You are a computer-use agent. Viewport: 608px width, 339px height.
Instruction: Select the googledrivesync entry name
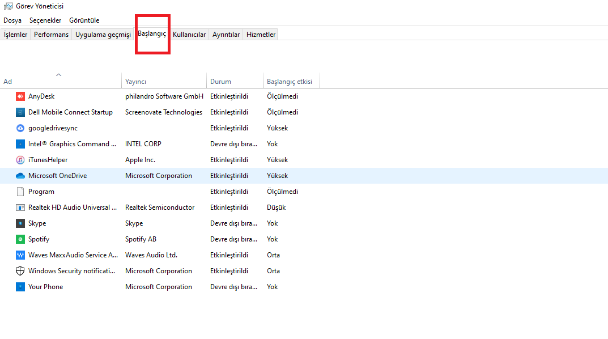tap(53, 128)
